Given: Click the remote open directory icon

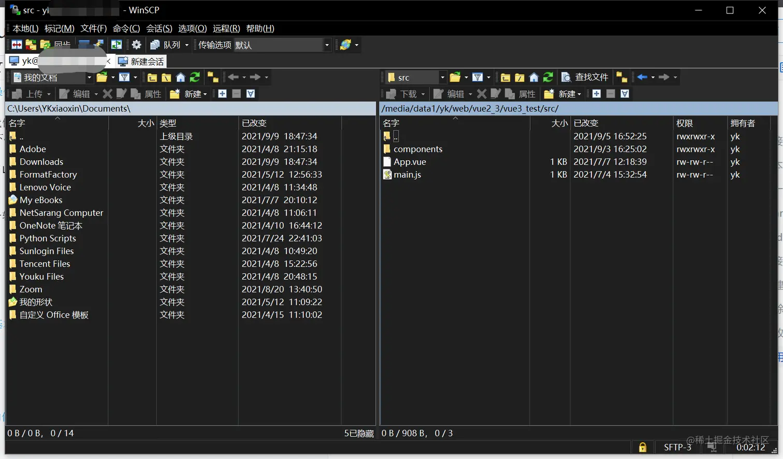Looking at the screenshot, I should click(x=455, y=77).
